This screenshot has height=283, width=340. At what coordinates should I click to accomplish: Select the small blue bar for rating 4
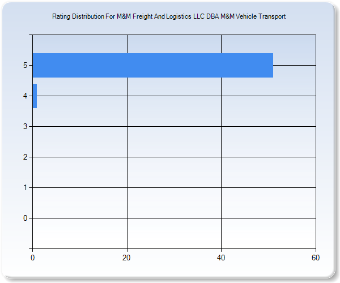(x=35, y=96)
